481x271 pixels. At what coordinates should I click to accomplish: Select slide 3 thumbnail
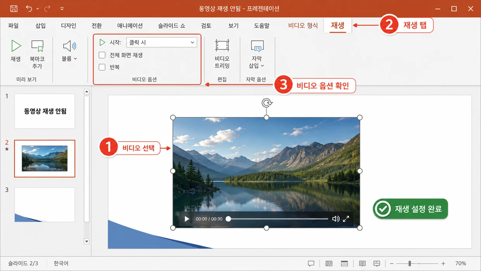45,205
